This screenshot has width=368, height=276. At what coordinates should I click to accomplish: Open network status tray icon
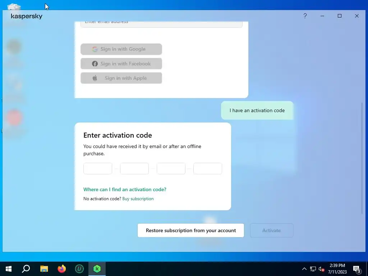pyautogui.click(x=313, y=269)
